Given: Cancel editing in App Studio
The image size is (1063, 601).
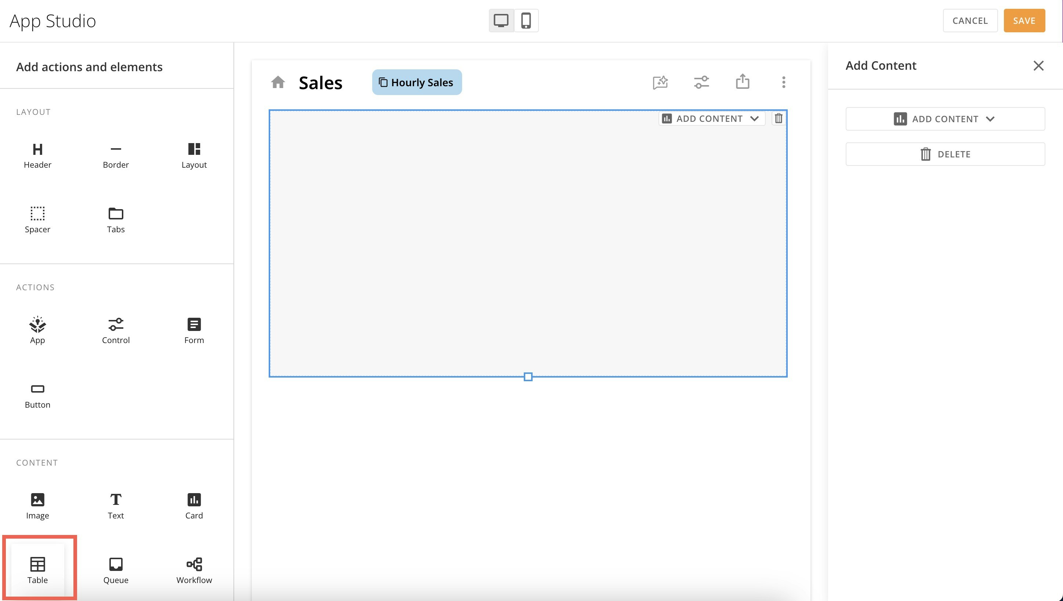Looking at the screenshot, I should coord(970,20).
